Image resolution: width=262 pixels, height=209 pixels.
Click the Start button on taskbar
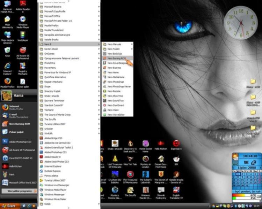(x=9, y=206)
